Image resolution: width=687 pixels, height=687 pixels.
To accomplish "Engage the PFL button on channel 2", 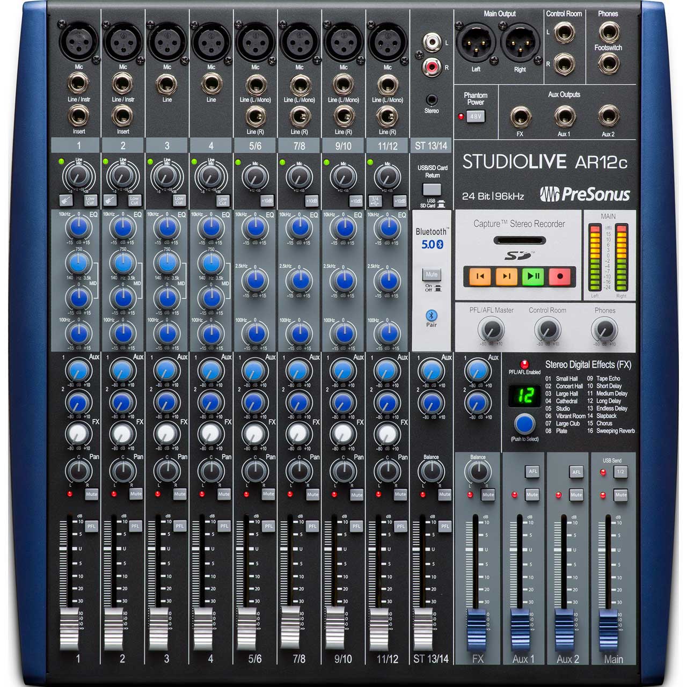I will [135, 527].
